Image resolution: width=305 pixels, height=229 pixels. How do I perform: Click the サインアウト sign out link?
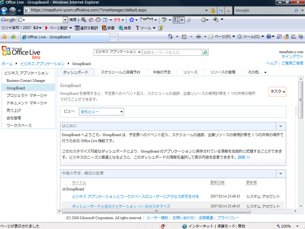(x=292, y=57)
